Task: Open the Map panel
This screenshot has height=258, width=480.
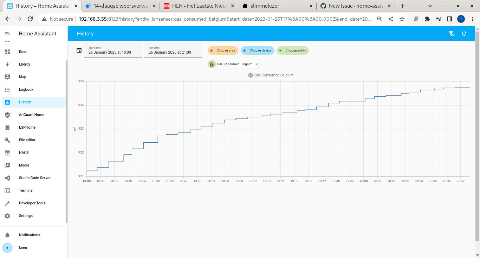Action: pos(22,77)
